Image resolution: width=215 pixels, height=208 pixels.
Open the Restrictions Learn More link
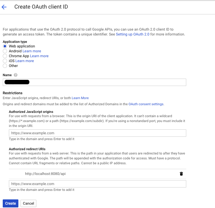80,98
